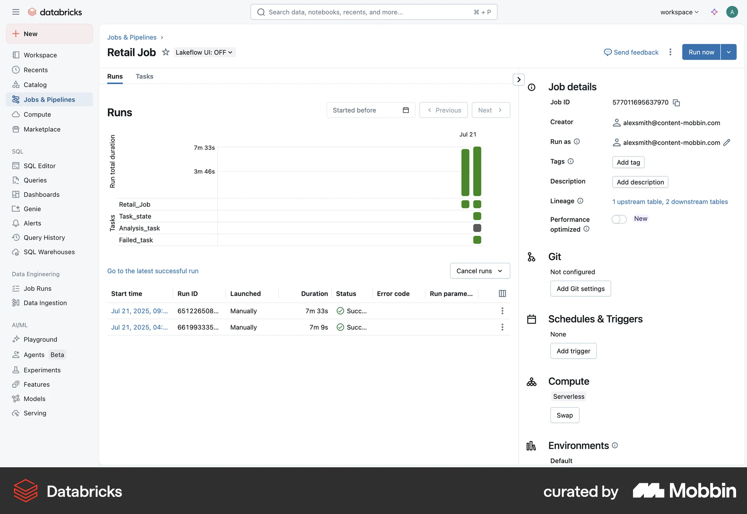Open the column settings icon in the runs table

(x=502, y=293)
